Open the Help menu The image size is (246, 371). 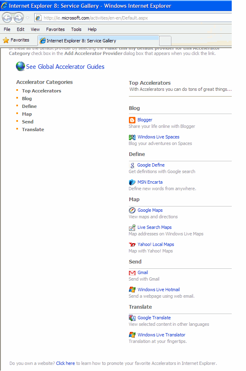(92, 29)
